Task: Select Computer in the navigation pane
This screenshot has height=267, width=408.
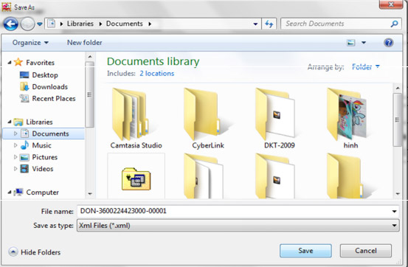Action: [42, 192]
